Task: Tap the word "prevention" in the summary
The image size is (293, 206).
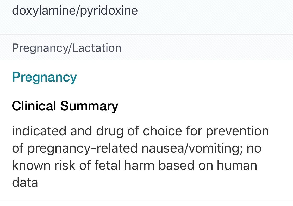Action: tap(237, 131)
